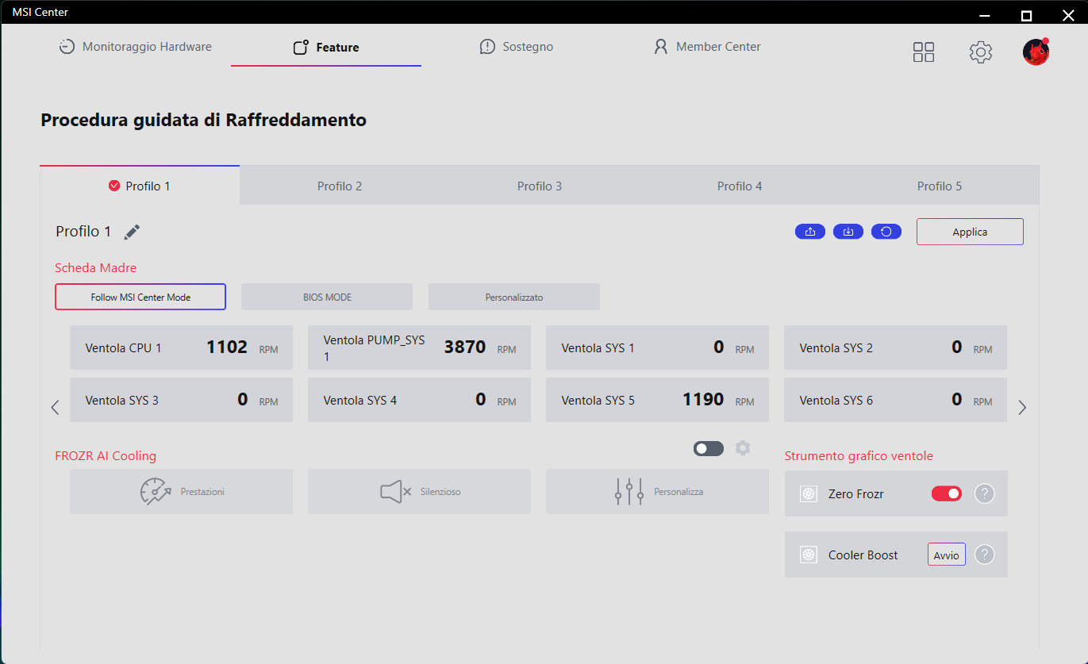The image size is (1088, 664).
Task: Select Personalizzato fan mode
Action: (514, 297)
